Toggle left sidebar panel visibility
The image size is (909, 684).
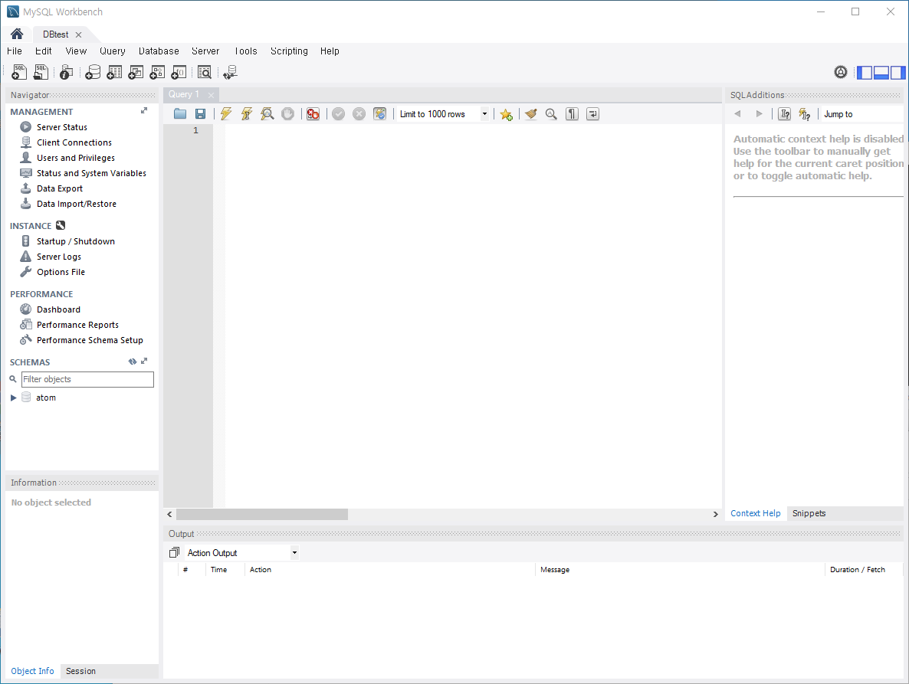coord(865,73)
